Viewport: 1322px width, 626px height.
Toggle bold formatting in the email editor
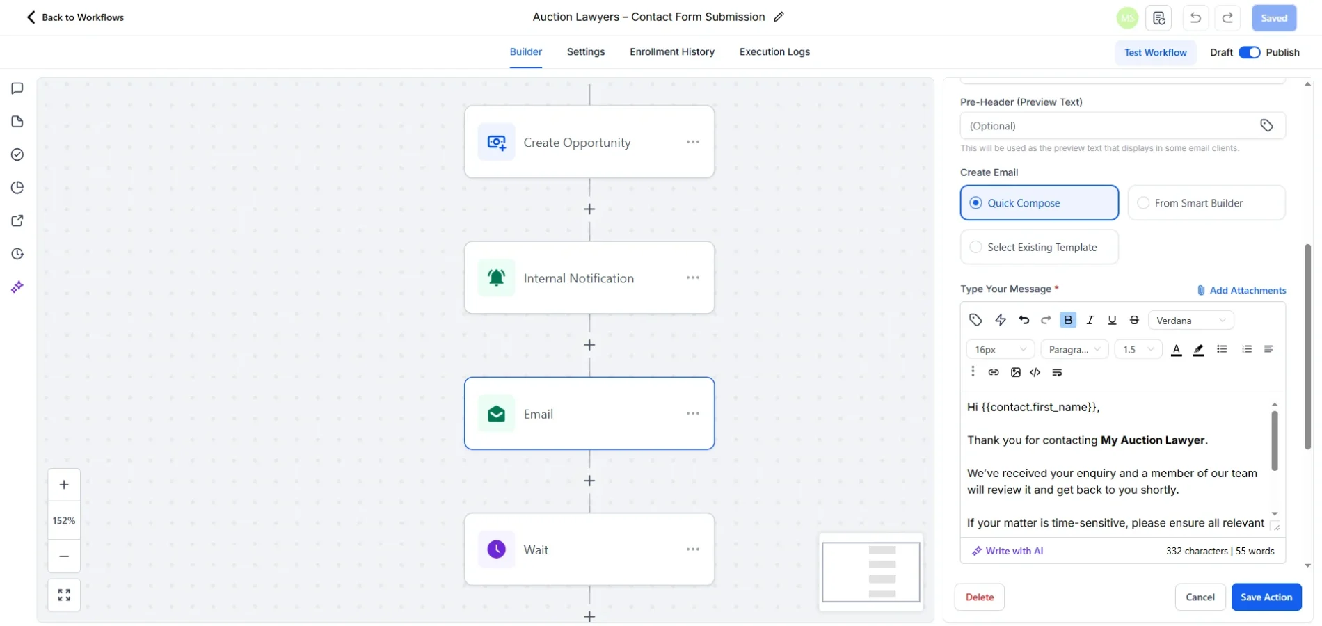pos(1068,319)
